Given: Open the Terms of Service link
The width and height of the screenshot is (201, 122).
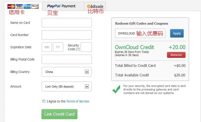Looking at the screenshot, I should pyautogui.click(x=78, y=101).
